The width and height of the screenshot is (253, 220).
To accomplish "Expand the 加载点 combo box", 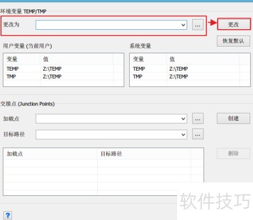I will tap(183, 118).
